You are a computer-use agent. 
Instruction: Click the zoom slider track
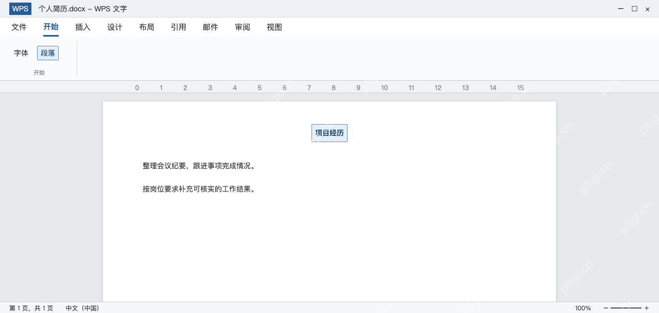(626, 308)
